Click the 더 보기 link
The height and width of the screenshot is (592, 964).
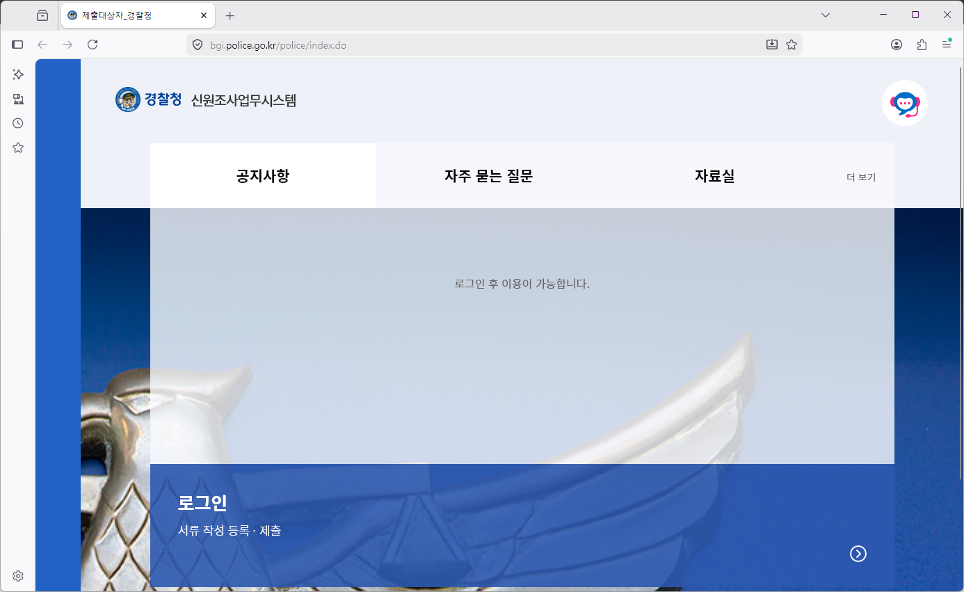pos(861,177)
